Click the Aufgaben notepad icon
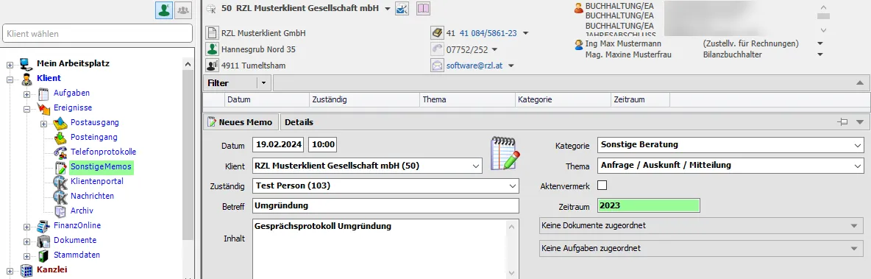871x279 pixels. (43, 93)
